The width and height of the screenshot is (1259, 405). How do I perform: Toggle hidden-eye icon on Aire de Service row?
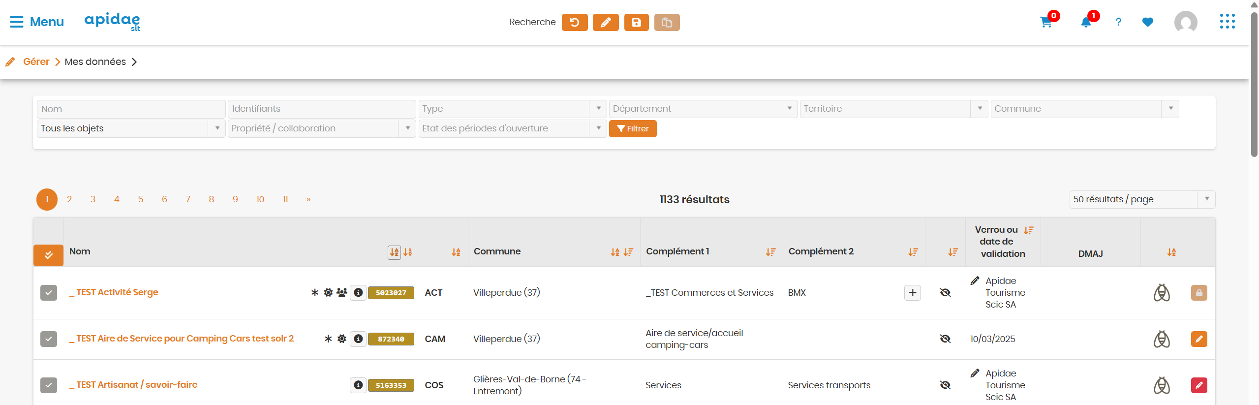point(945,339)
